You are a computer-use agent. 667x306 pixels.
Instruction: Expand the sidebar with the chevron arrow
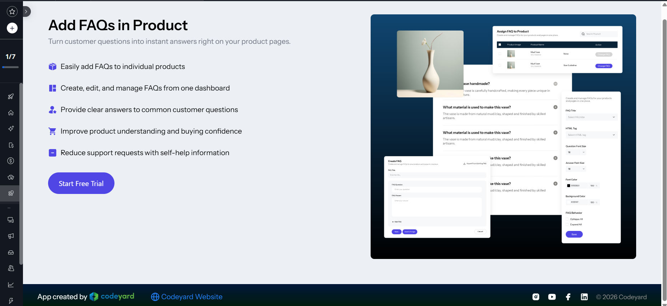pos(26,11)
